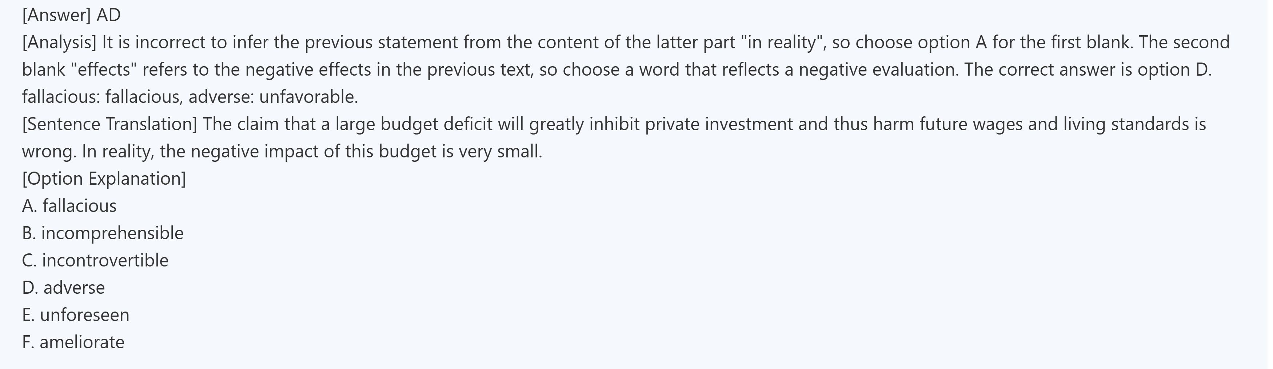Click the [Sentence Translation] heading
Screen dimensions: 1273x369
(x=109, y=124)
